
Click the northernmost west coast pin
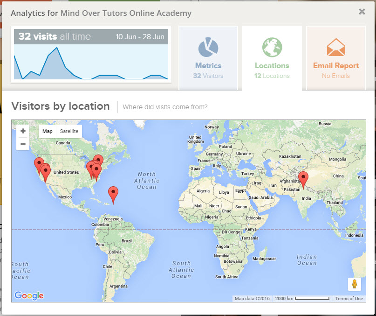click(39, 163)
